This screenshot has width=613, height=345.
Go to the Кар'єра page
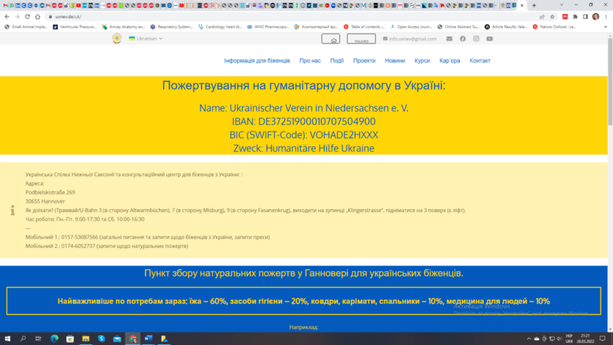coord(450,61)
